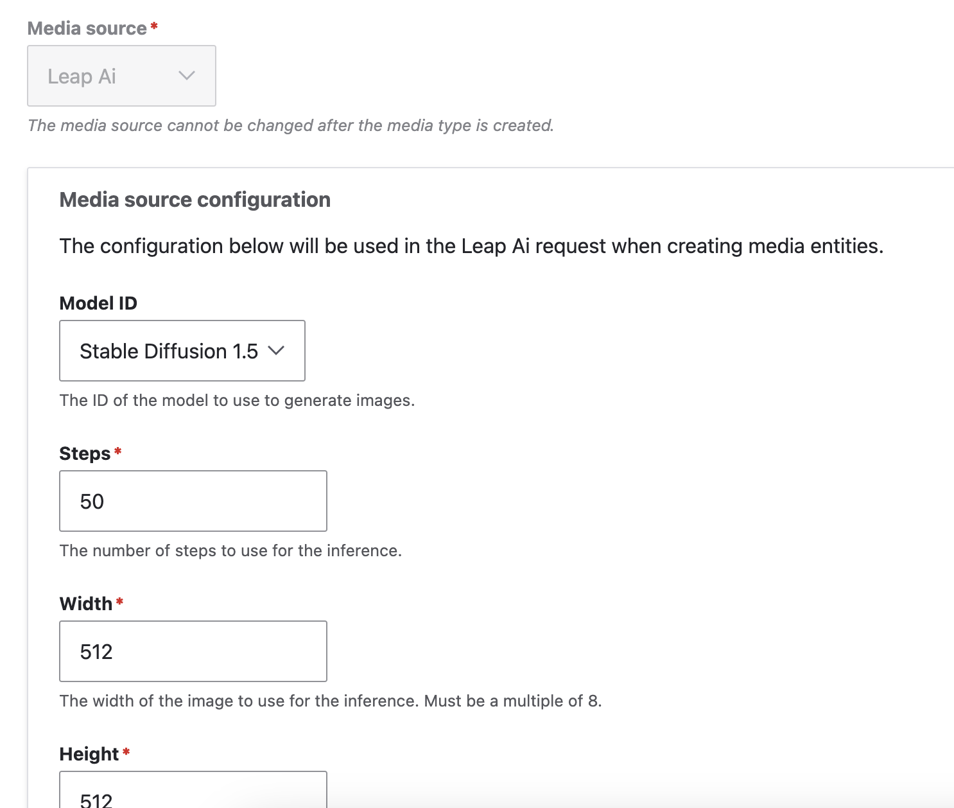Click the Model ID field label
The height and width of the screenshot is (808, 954).
coord(98,303)
